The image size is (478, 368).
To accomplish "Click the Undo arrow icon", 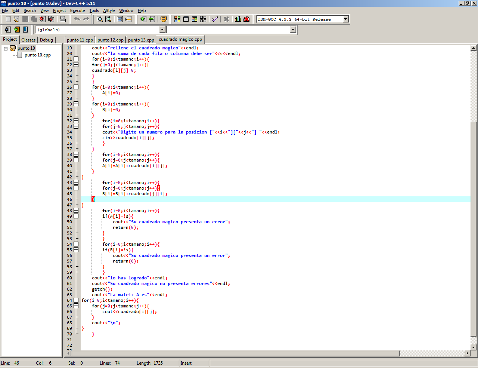I will [x=77, y=19].
